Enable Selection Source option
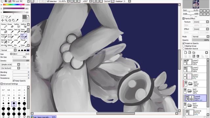Image resolution: width=210 pixels, height=118 pixels. coord(184,49)
